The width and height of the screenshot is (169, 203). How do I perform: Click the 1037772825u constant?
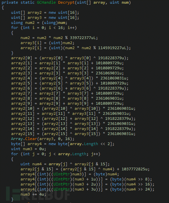(134, 169)
